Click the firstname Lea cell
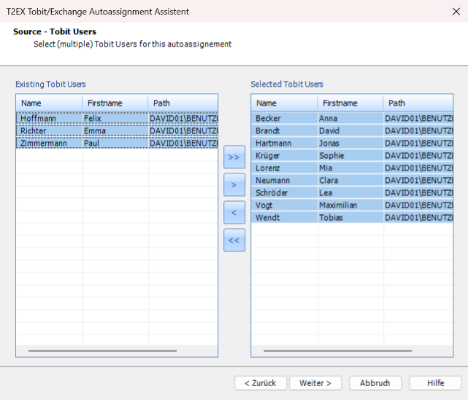The height and width of the screenshot is (400, 468). (350, 192)
